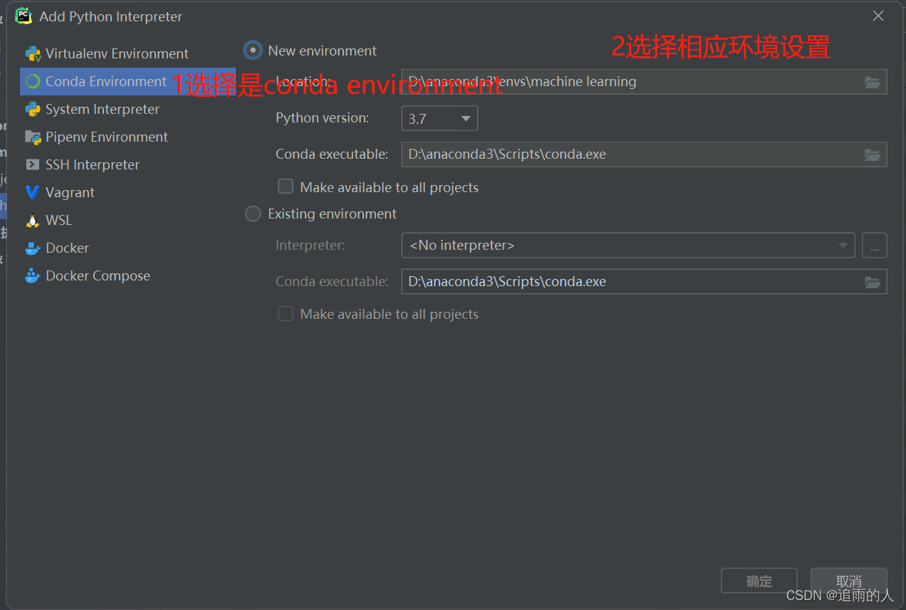Click the PyCharm logo in title bar

pyautogui.click(x=24, y=16)
